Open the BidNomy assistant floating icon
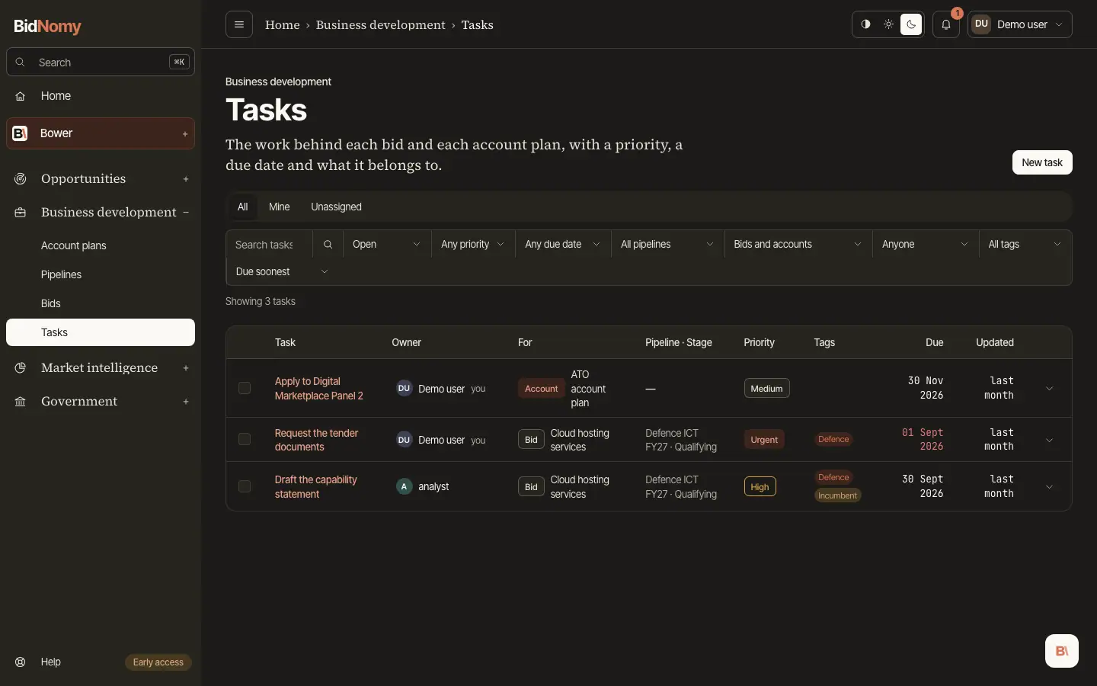 coord(1061,651)
